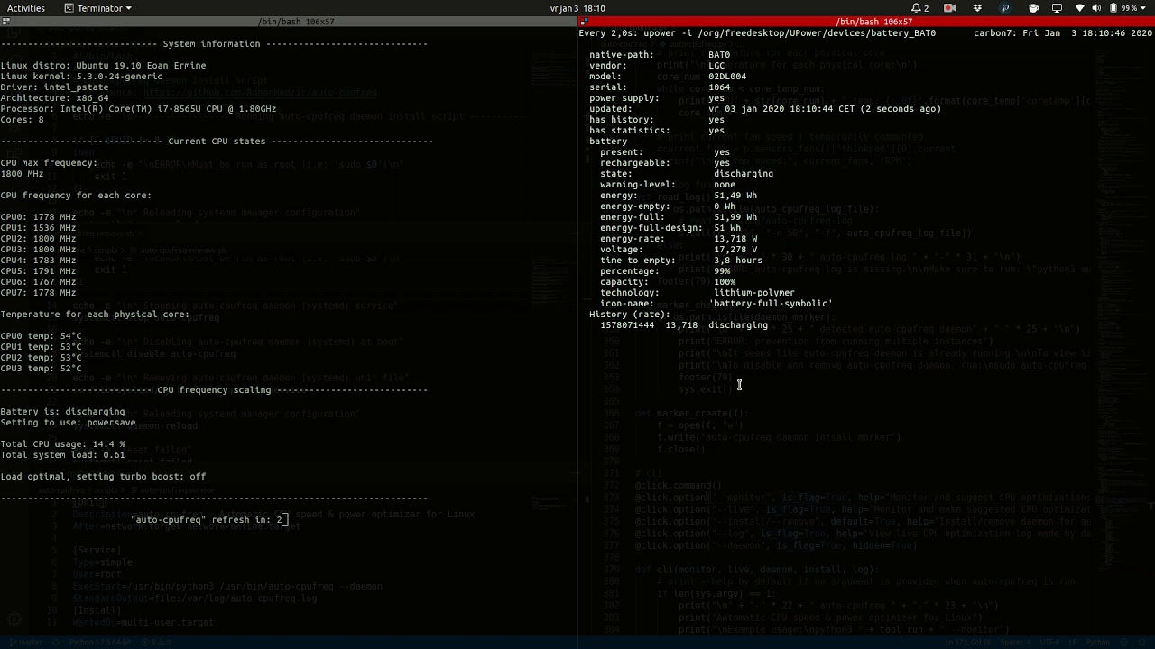Click the System information header line
Screen dimensions: 1155x649
pos(214,43)
